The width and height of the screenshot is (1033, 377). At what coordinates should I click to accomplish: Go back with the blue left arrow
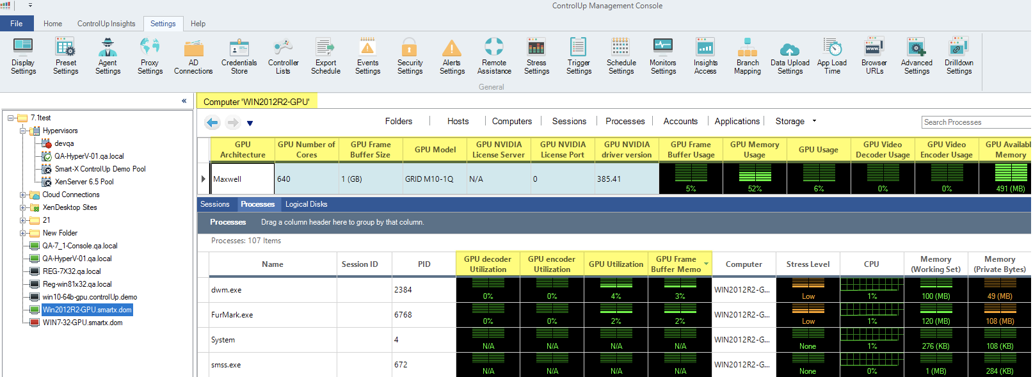point(212,122)
